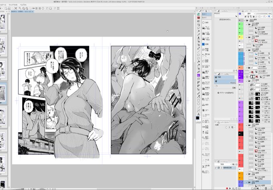273x190 pixels.
Task: Toggle the eye on the black-marked layer row
Action: 240,133
